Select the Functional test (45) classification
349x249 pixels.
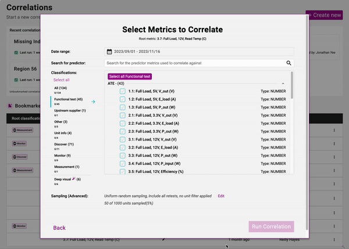pos(68,99)
